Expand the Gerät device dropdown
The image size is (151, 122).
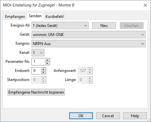tap(88, 34)
